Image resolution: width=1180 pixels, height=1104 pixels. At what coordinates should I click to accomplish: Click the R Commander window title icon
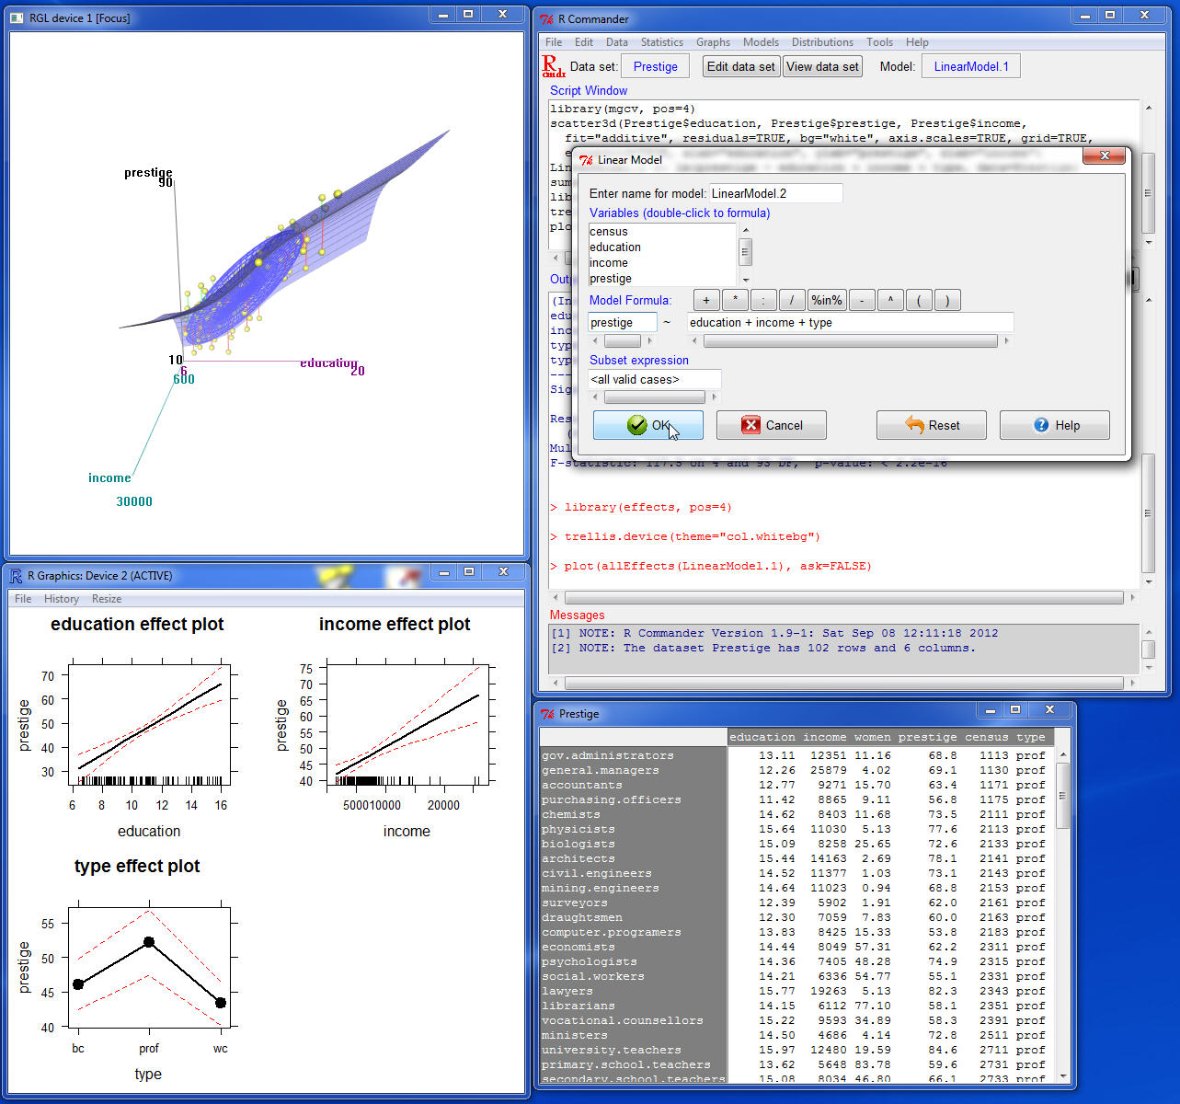tap(546, 18)
